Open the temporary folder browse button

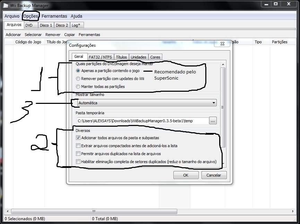[x=213, y=120]
